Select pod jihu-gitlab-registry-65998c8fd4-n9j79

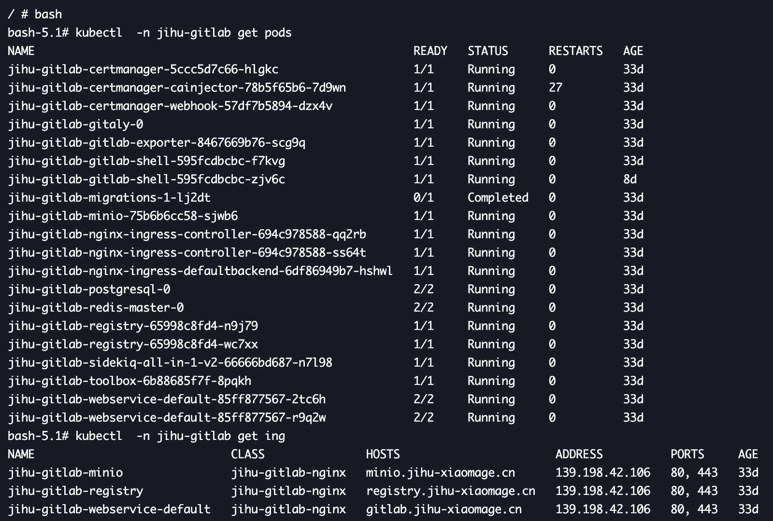pyautogui.click(x=133, y=326)
